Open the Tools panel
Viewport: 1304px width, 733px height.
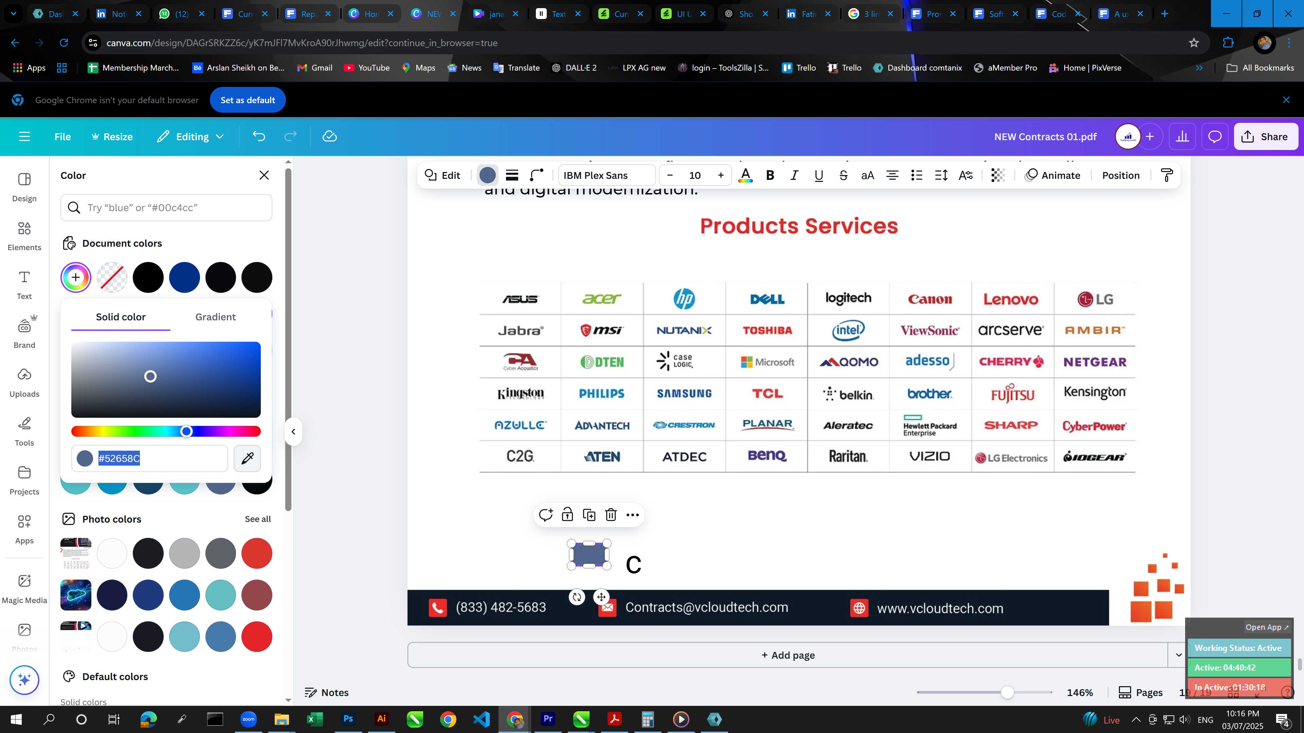tap(24, 432)
